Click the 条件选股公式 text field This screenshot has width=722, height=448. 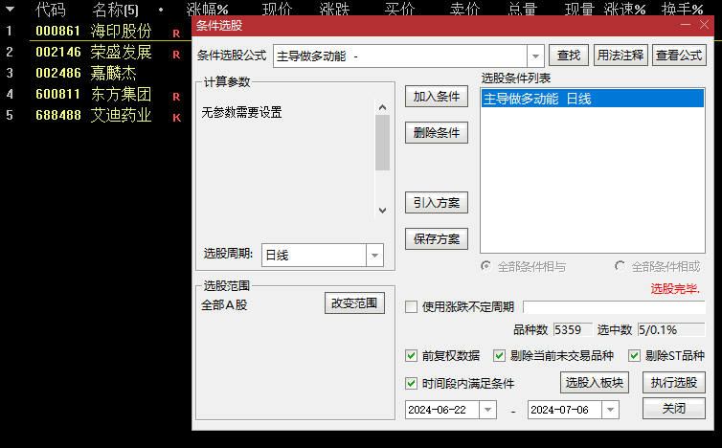coord(400,56)
